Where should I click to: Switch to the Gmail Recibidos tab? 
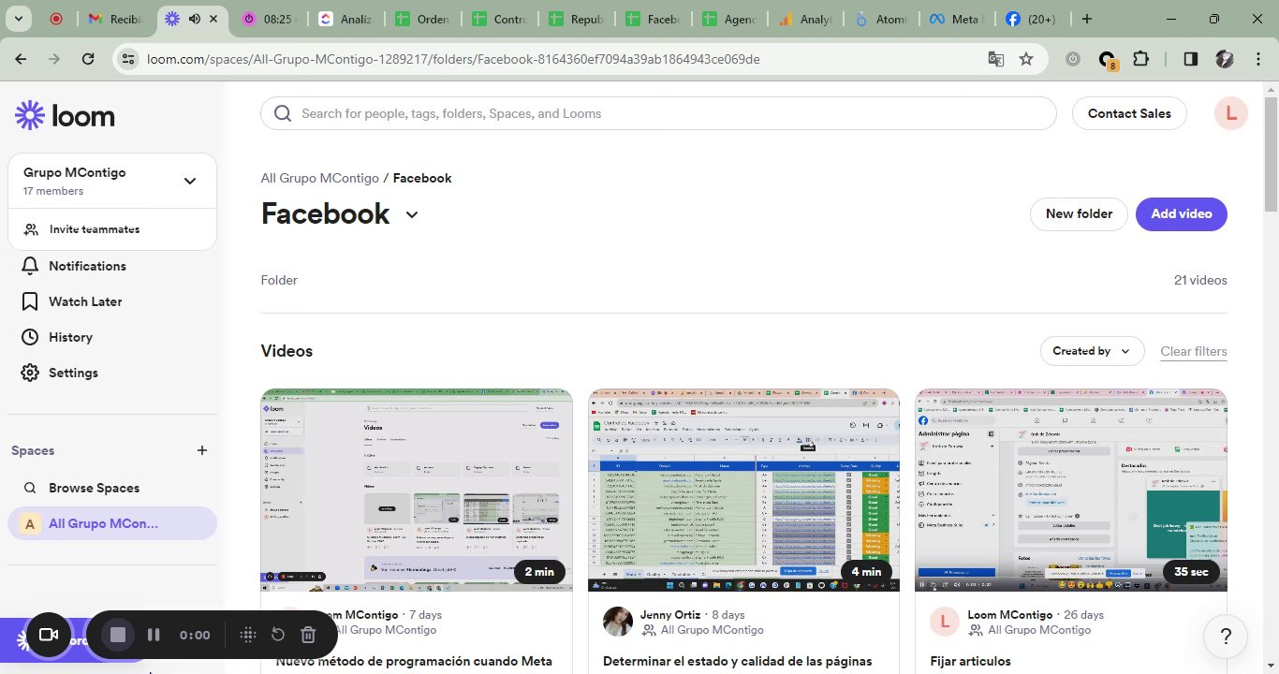click(x=115, y=19)
